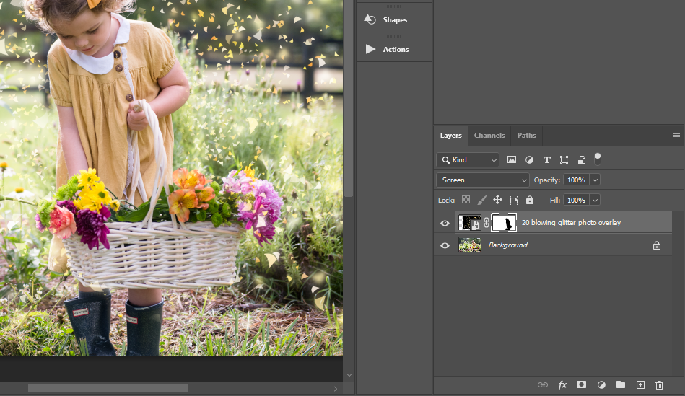Screen dimensions: 685x396
Task: Hide the Background layer
Action: point(445,245)
